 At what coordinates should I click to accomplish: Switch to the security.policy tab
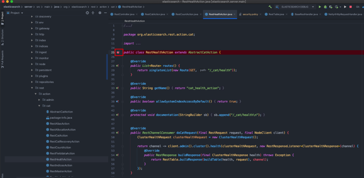point(250,14)
